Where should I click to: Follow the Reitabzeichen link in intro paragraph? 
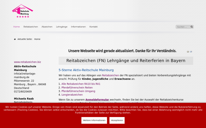pyautogui.click(x=110, y=75)
